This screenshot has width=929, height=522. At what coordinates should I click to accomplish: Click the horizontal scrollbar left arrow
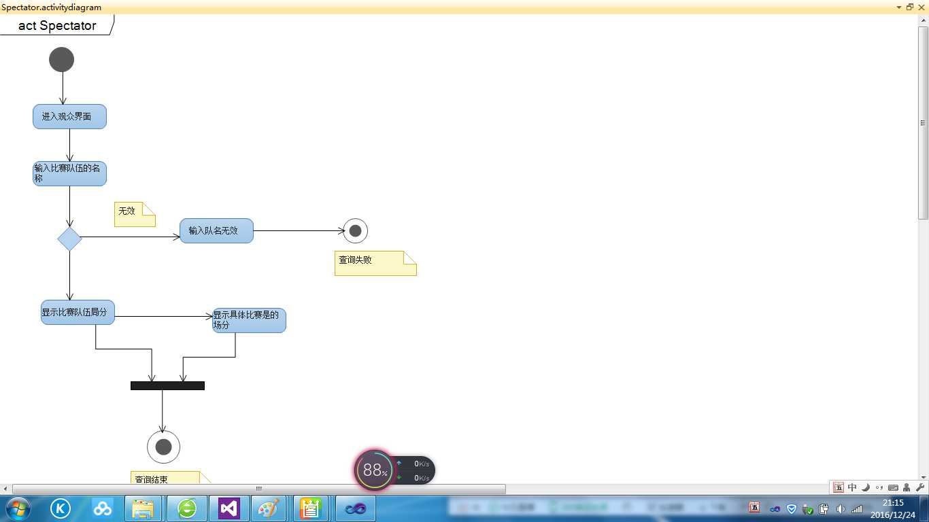pyautogui.click(x=5, y=489)
